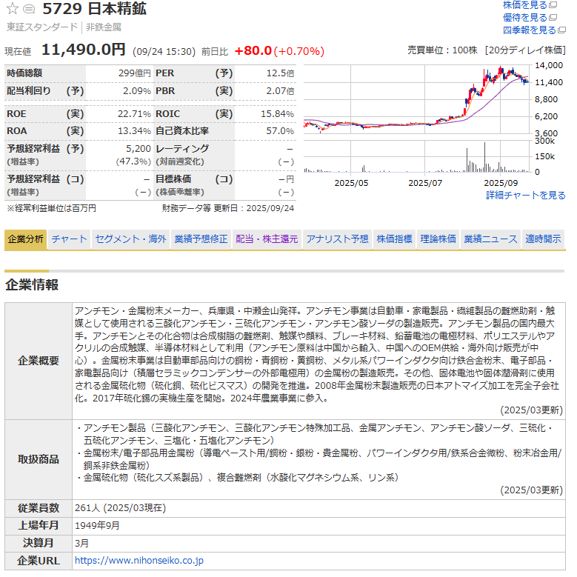Click the 自己資本比率 value 57.0%

pyautogui.click(x=280, y=131)
